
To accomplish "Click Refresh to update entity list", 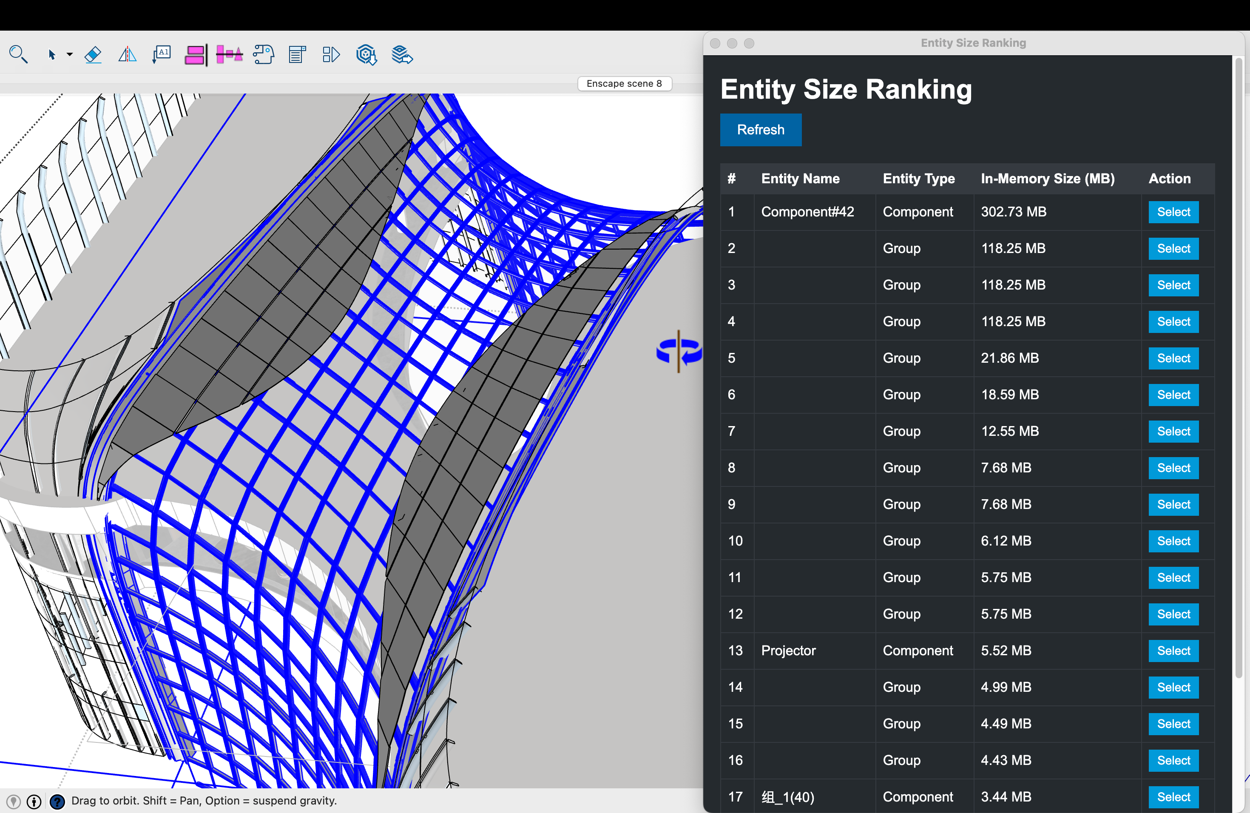I will point(761,129).
